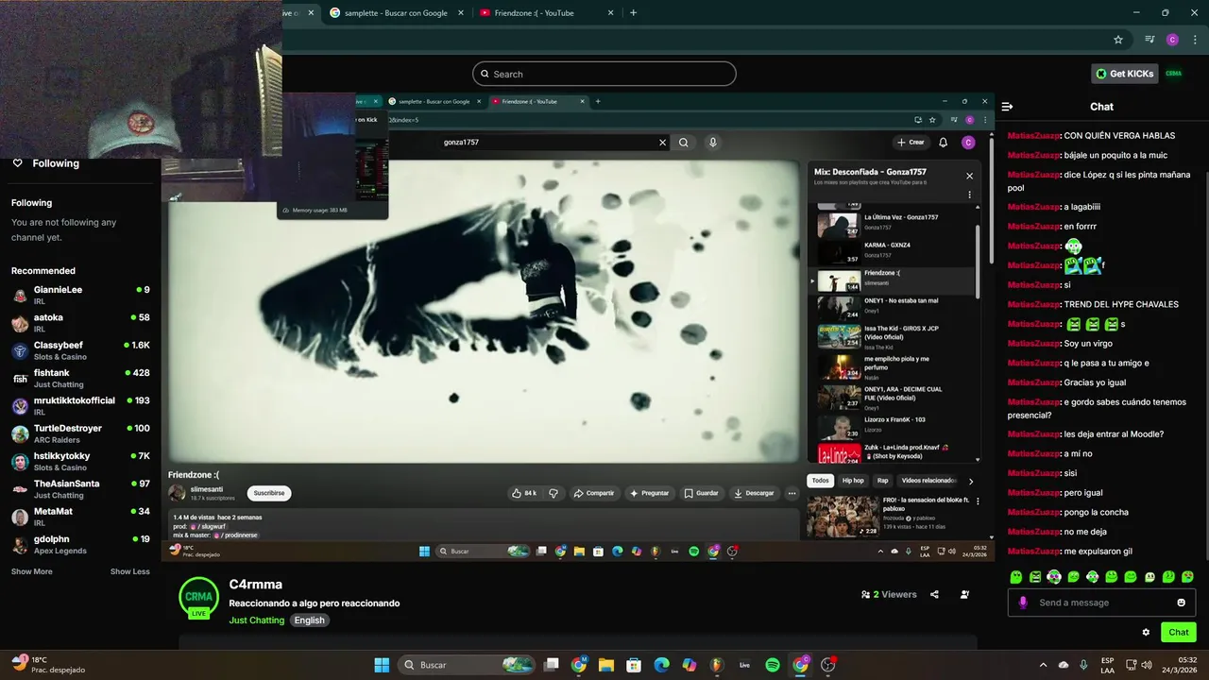
Task: Click Show More under Recommended
Action: (x=32, y=571)
